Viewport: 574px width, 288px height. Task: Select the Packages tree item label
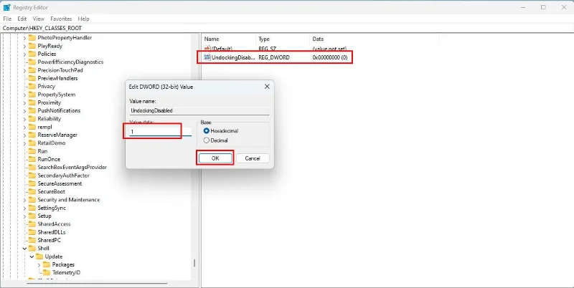click(63, 264)
